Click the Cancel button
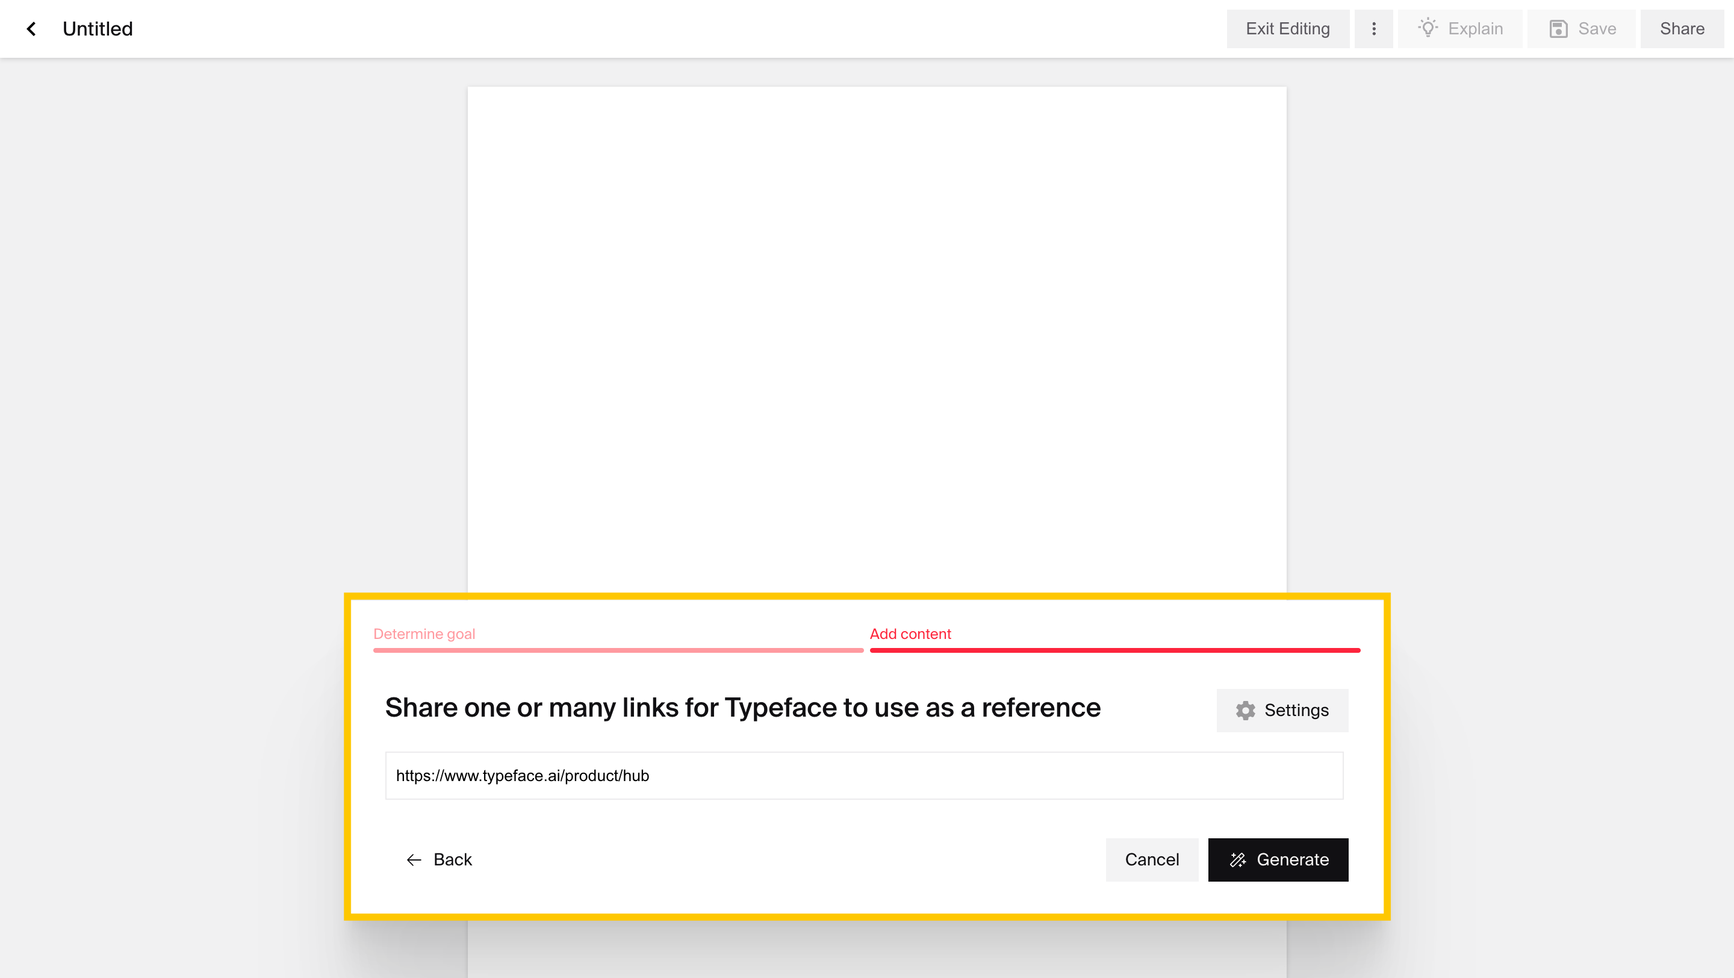 tap(1151, 859)
